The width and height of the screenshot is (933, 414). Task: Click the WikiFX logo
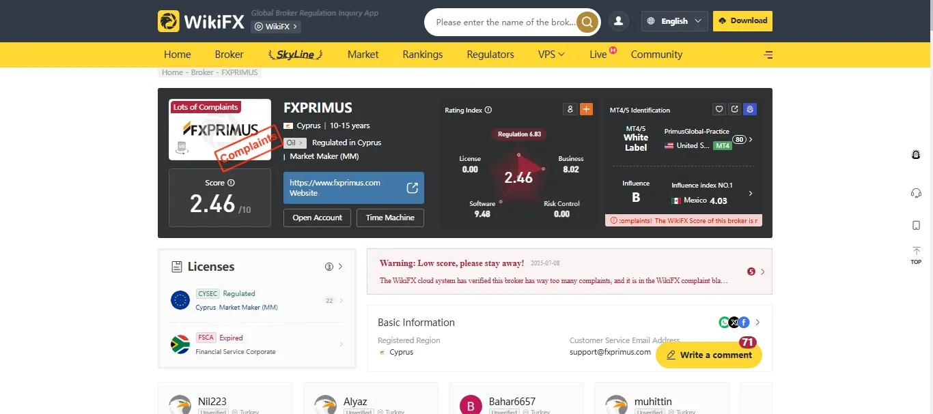point(201,21)
